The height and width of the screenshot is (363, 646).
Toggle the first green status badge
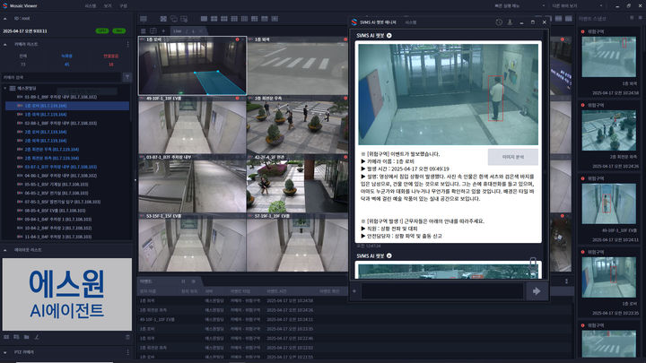pyautogui.click(x=101, y=30)
